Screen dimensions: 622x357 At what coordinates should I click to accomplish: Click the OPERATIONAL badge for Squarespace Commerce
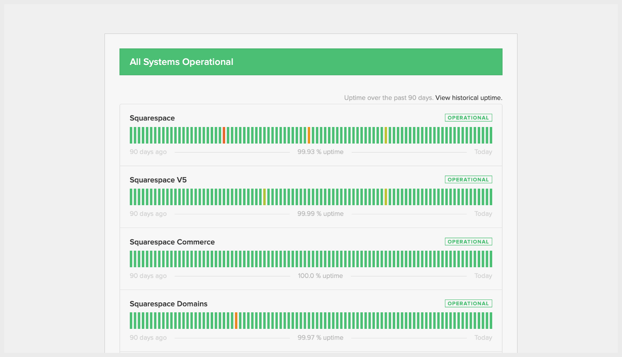pos(469,242)
